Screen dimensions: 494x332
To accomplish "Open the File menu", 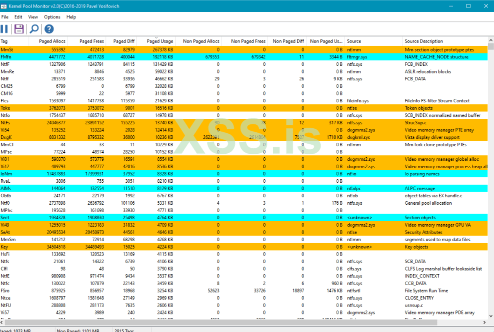I will [x=5, y=17].
